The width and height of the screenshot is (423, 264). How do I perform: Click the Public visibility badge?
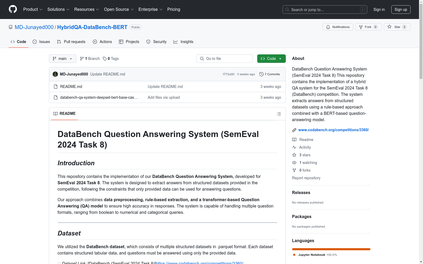coord(136,27)
